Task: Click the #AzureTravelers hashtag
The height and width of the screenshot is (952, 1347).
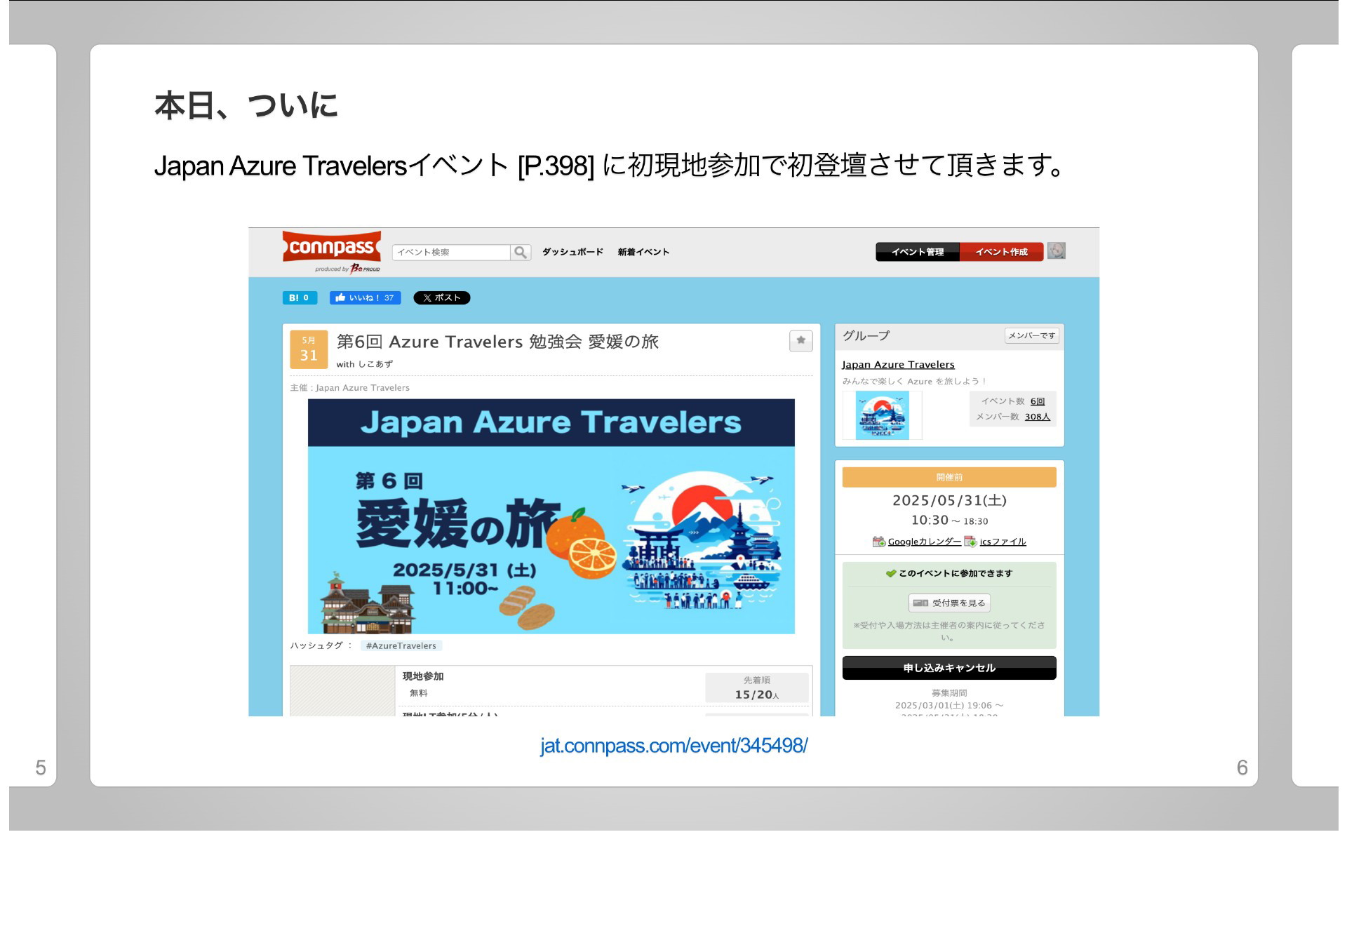Action: click(x=401, y=645)
